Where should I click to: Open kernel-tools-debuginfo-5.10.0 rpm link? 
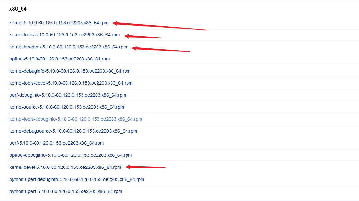point(76,119)
